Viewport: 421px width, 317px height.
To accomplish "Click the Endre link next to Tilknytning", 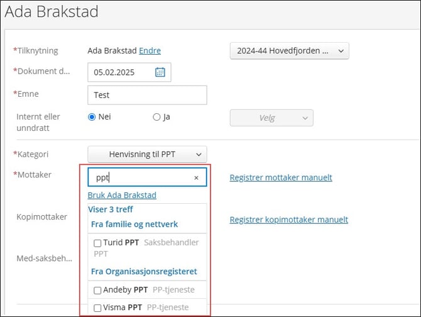I will 150,51.
